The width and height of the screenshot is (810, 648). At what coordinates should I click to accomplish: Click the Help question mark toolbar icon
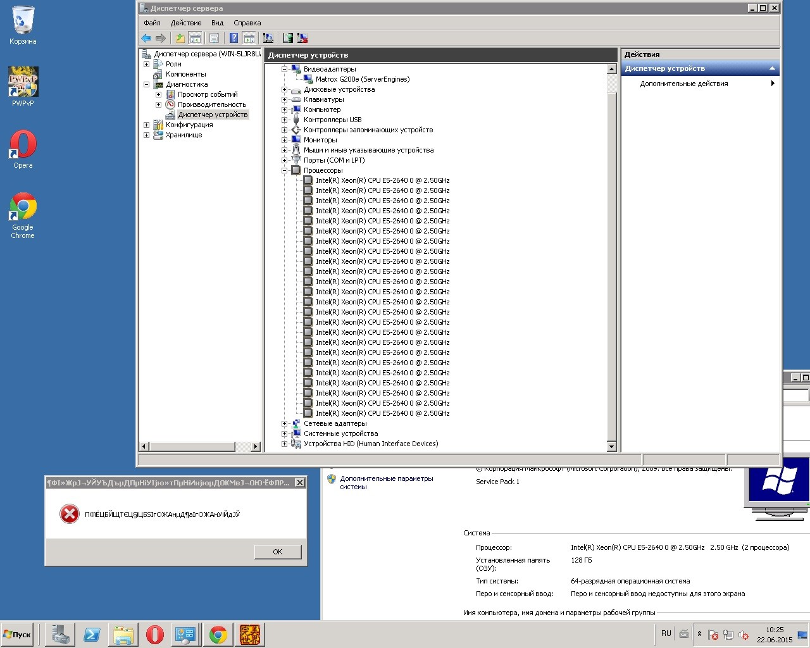click(234, 39)
